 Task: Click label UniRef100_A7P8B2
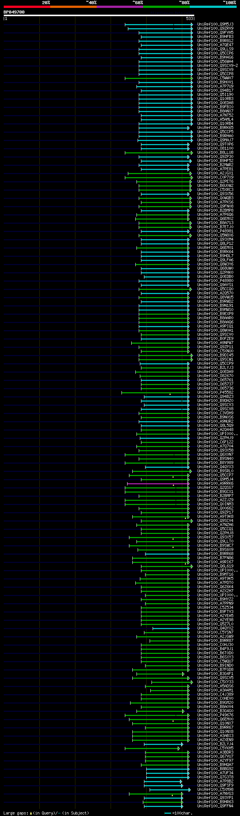point(215,781)
